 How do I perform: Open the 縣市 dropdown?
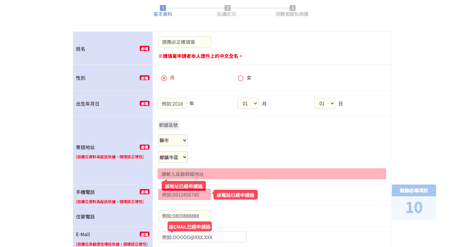point(172,140)
